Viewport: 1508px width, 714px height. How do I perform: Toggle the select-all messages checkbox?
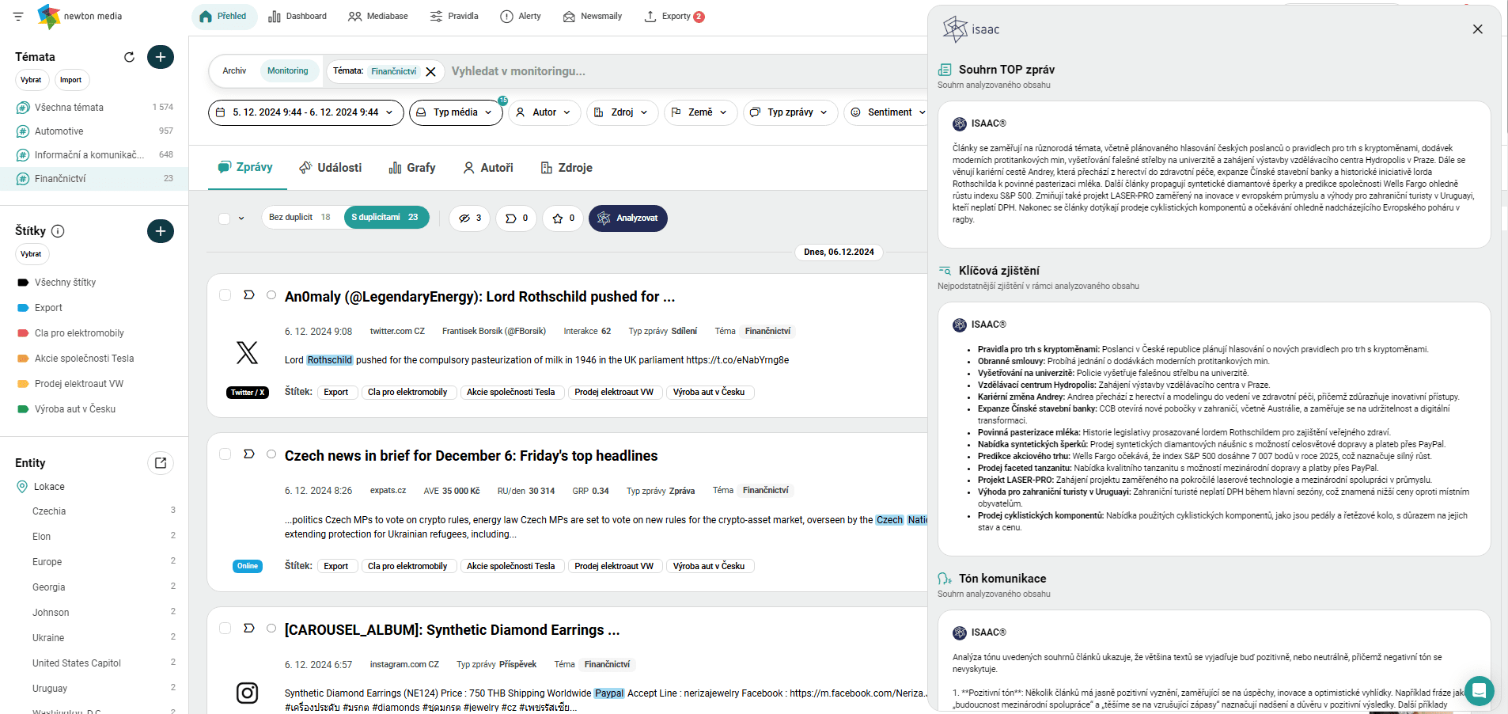(x=225, y=218)
